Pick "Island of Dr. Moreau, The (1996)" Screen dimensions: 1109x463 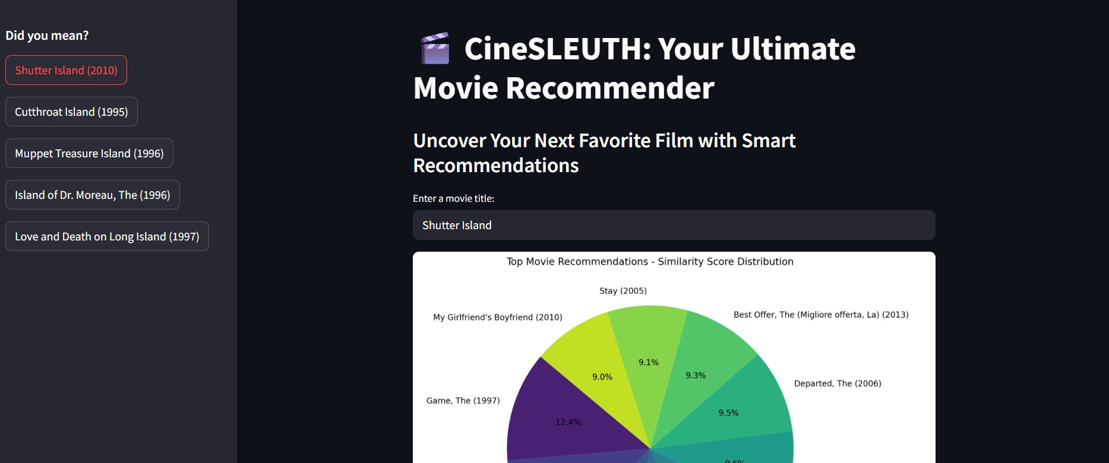click(93, 195)
